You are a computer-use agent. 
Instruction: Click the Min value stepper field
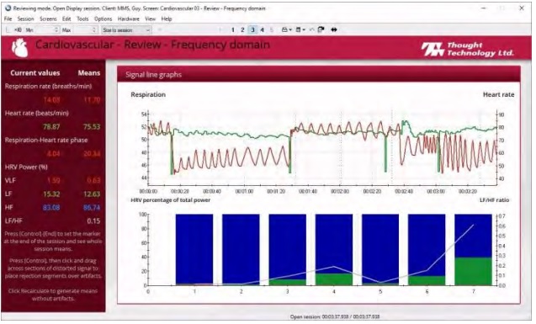tap(46, 30)
